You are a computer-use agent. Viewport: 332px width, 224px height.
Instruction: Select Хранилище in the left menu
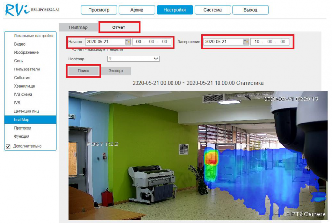(x=24, y=86)
